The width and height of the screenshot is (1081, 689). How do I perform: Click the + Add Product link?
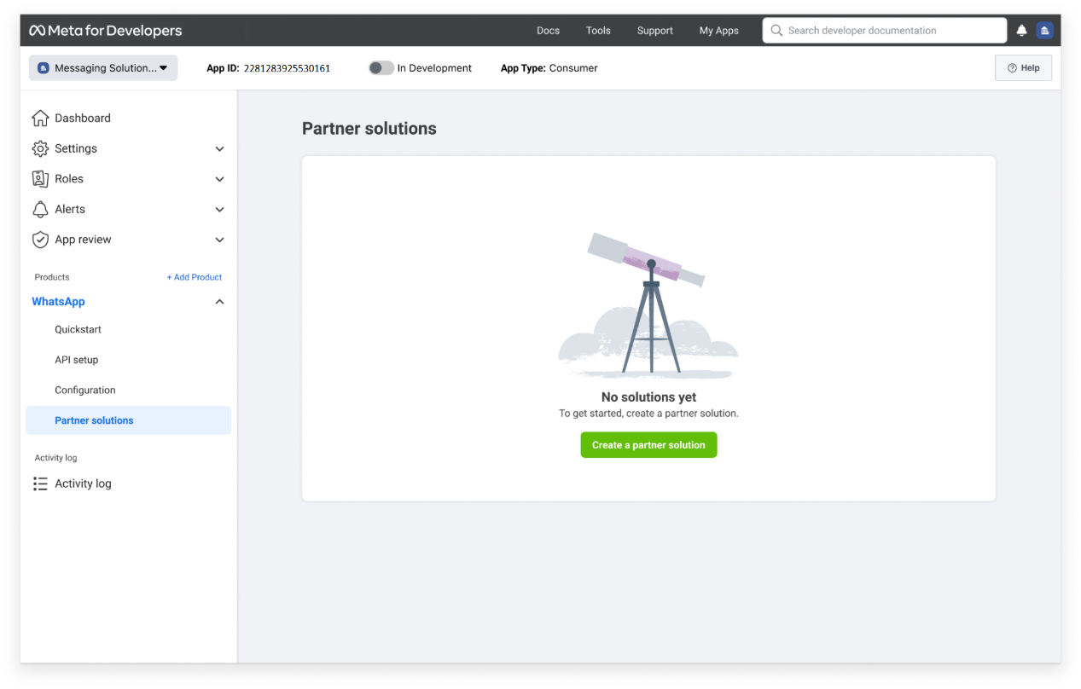(x=194, y=277)
